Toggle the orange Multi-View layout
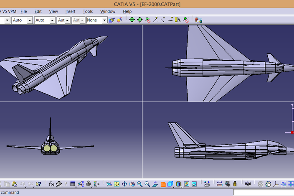 [163, 184]
